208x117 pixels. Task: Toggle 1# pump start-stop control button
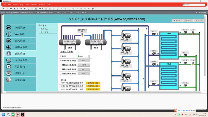click(93, 83)
